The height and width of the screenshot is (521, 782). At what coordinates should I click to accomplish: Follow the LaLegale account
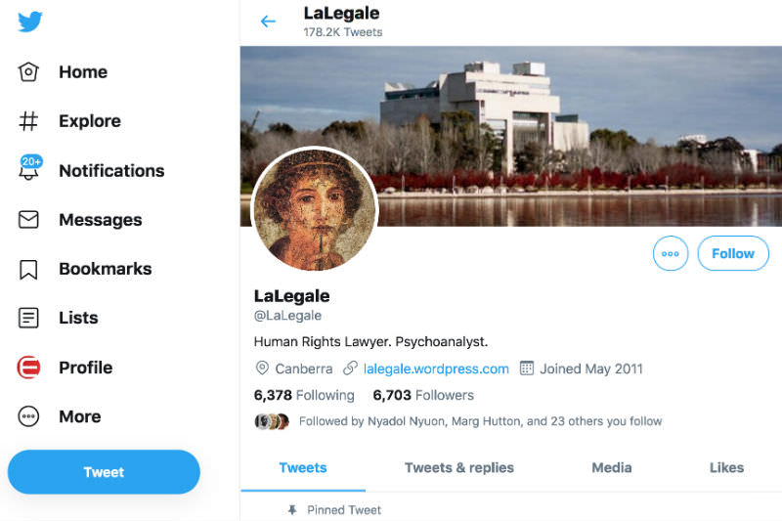[732, 253]
